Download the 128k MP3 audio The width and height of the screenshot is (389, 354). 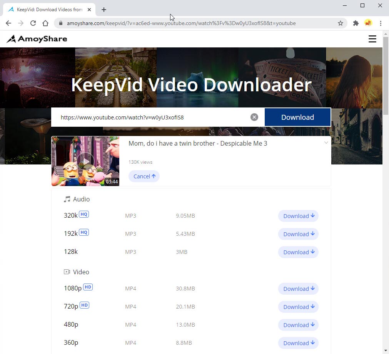(298, 252)
